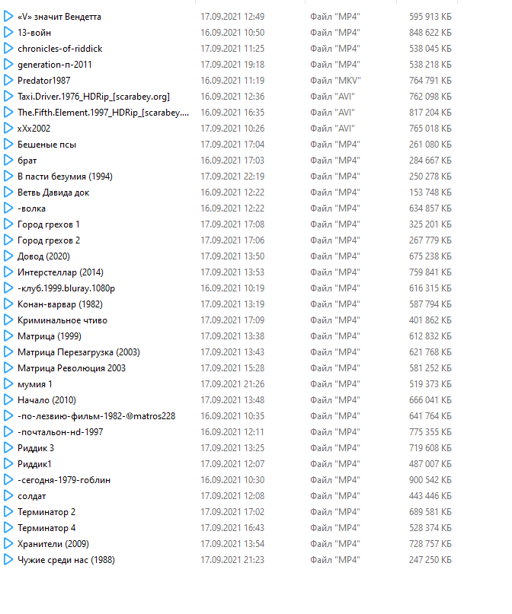The width and height of the screenshot is (512, 614).
Task: Select the video icon for Predator1987
Action: pyautogui.click(x=8, y=81)
